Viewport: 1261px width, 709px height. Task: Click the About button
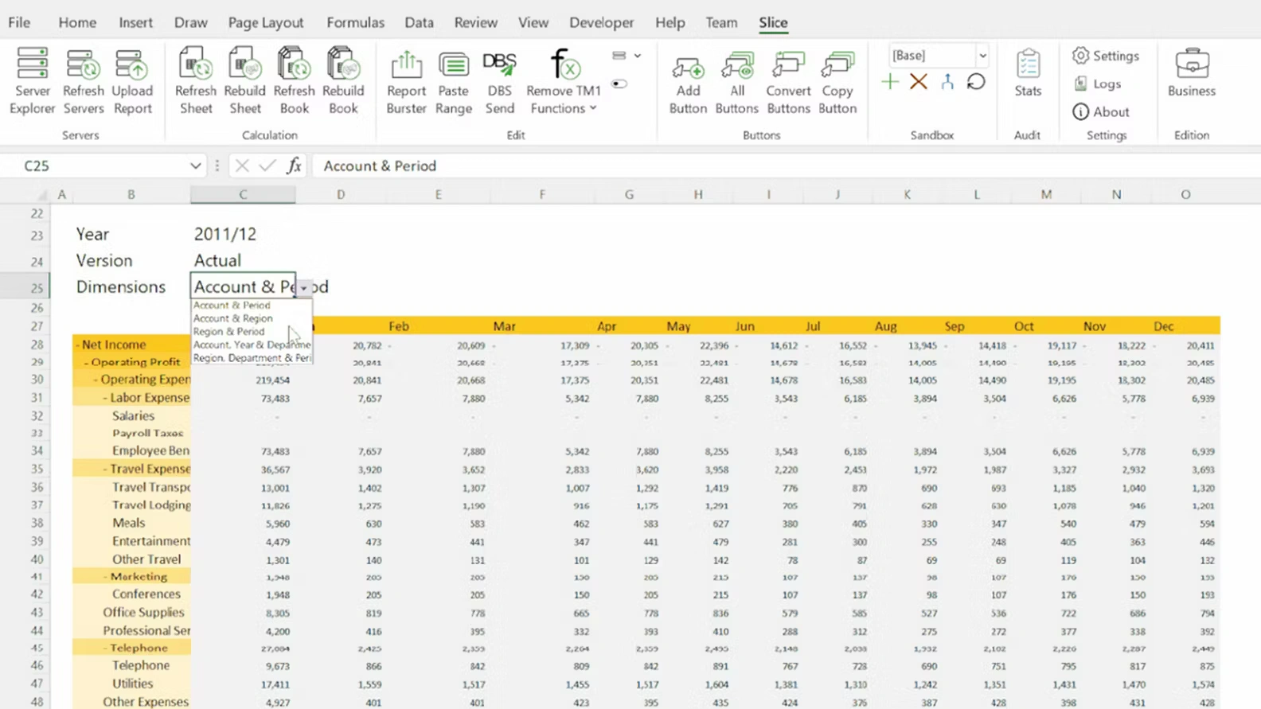pyautogui.click(x=1102, y=112)
